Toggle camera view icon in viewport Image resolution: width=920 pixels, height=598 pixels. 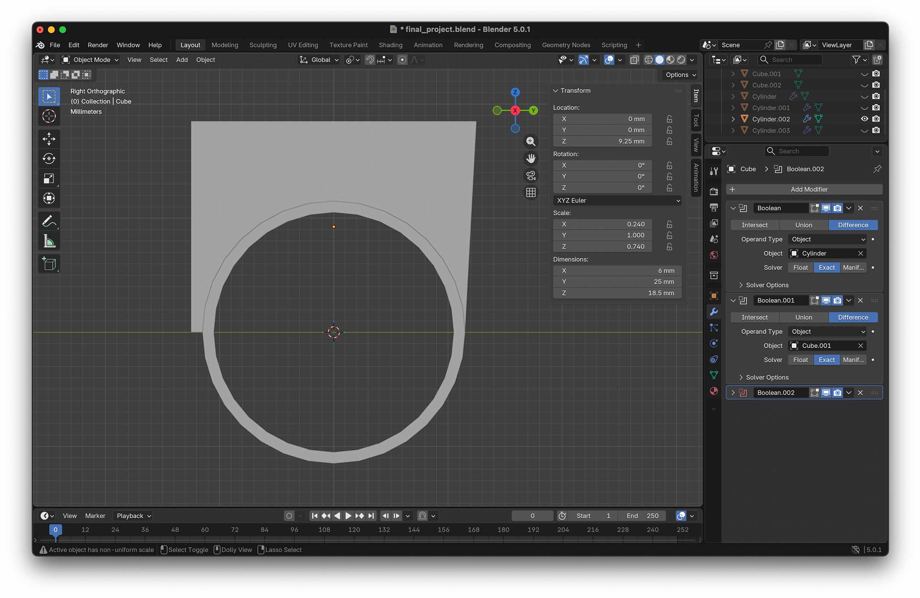(x=531, y=176)
